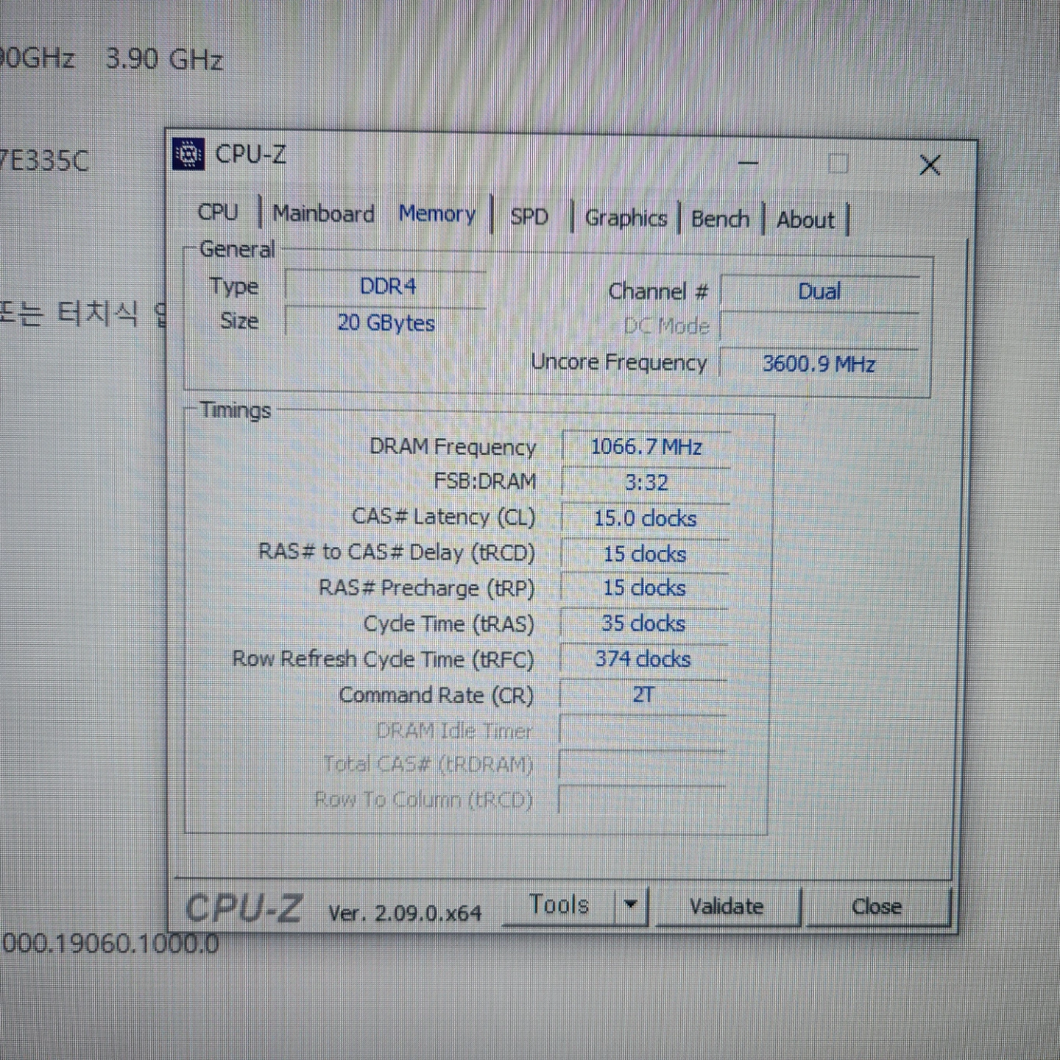Click the Dual channel value
1060x1060 pixels.
point(819,291)
